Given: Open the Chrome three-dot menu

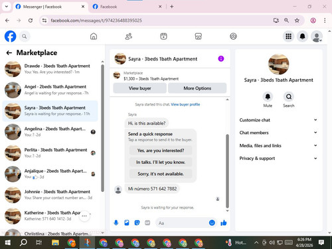Looking at the screenshot, I should click(x=325, y=21).
